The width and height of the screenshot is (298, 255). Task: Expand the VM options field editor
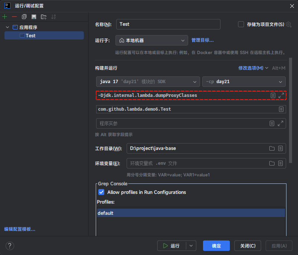coord(281,95)
